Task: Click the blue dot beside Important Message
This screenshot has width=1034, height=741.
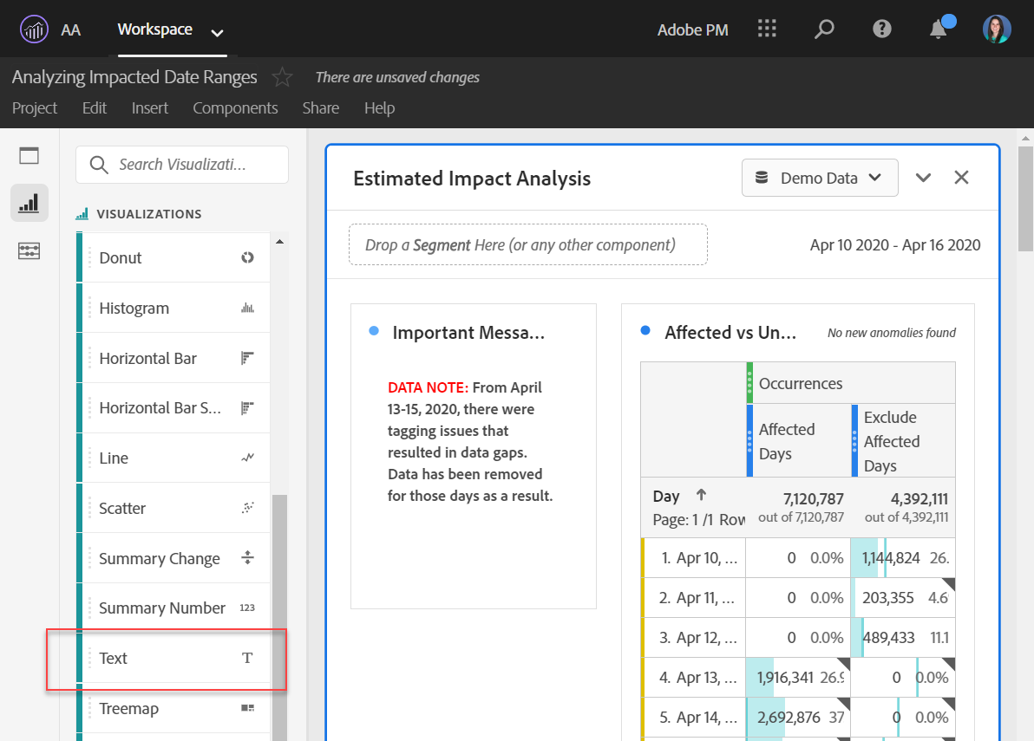Action: [374, 331]
